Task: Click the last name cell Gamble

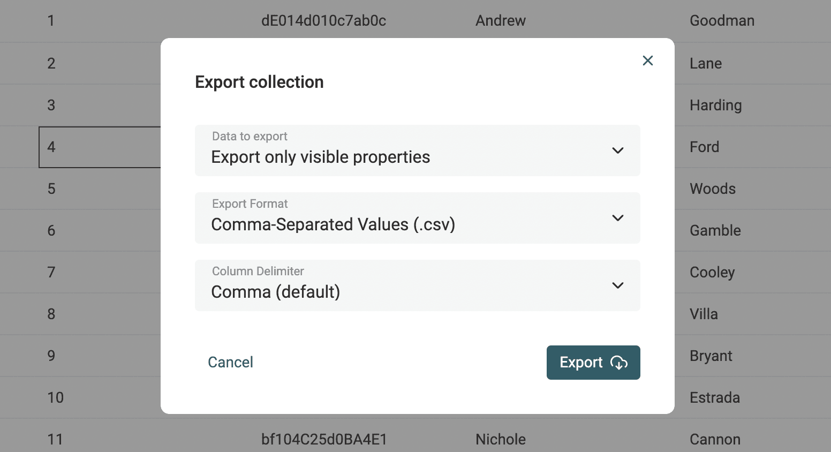Action: coord(715,230)
